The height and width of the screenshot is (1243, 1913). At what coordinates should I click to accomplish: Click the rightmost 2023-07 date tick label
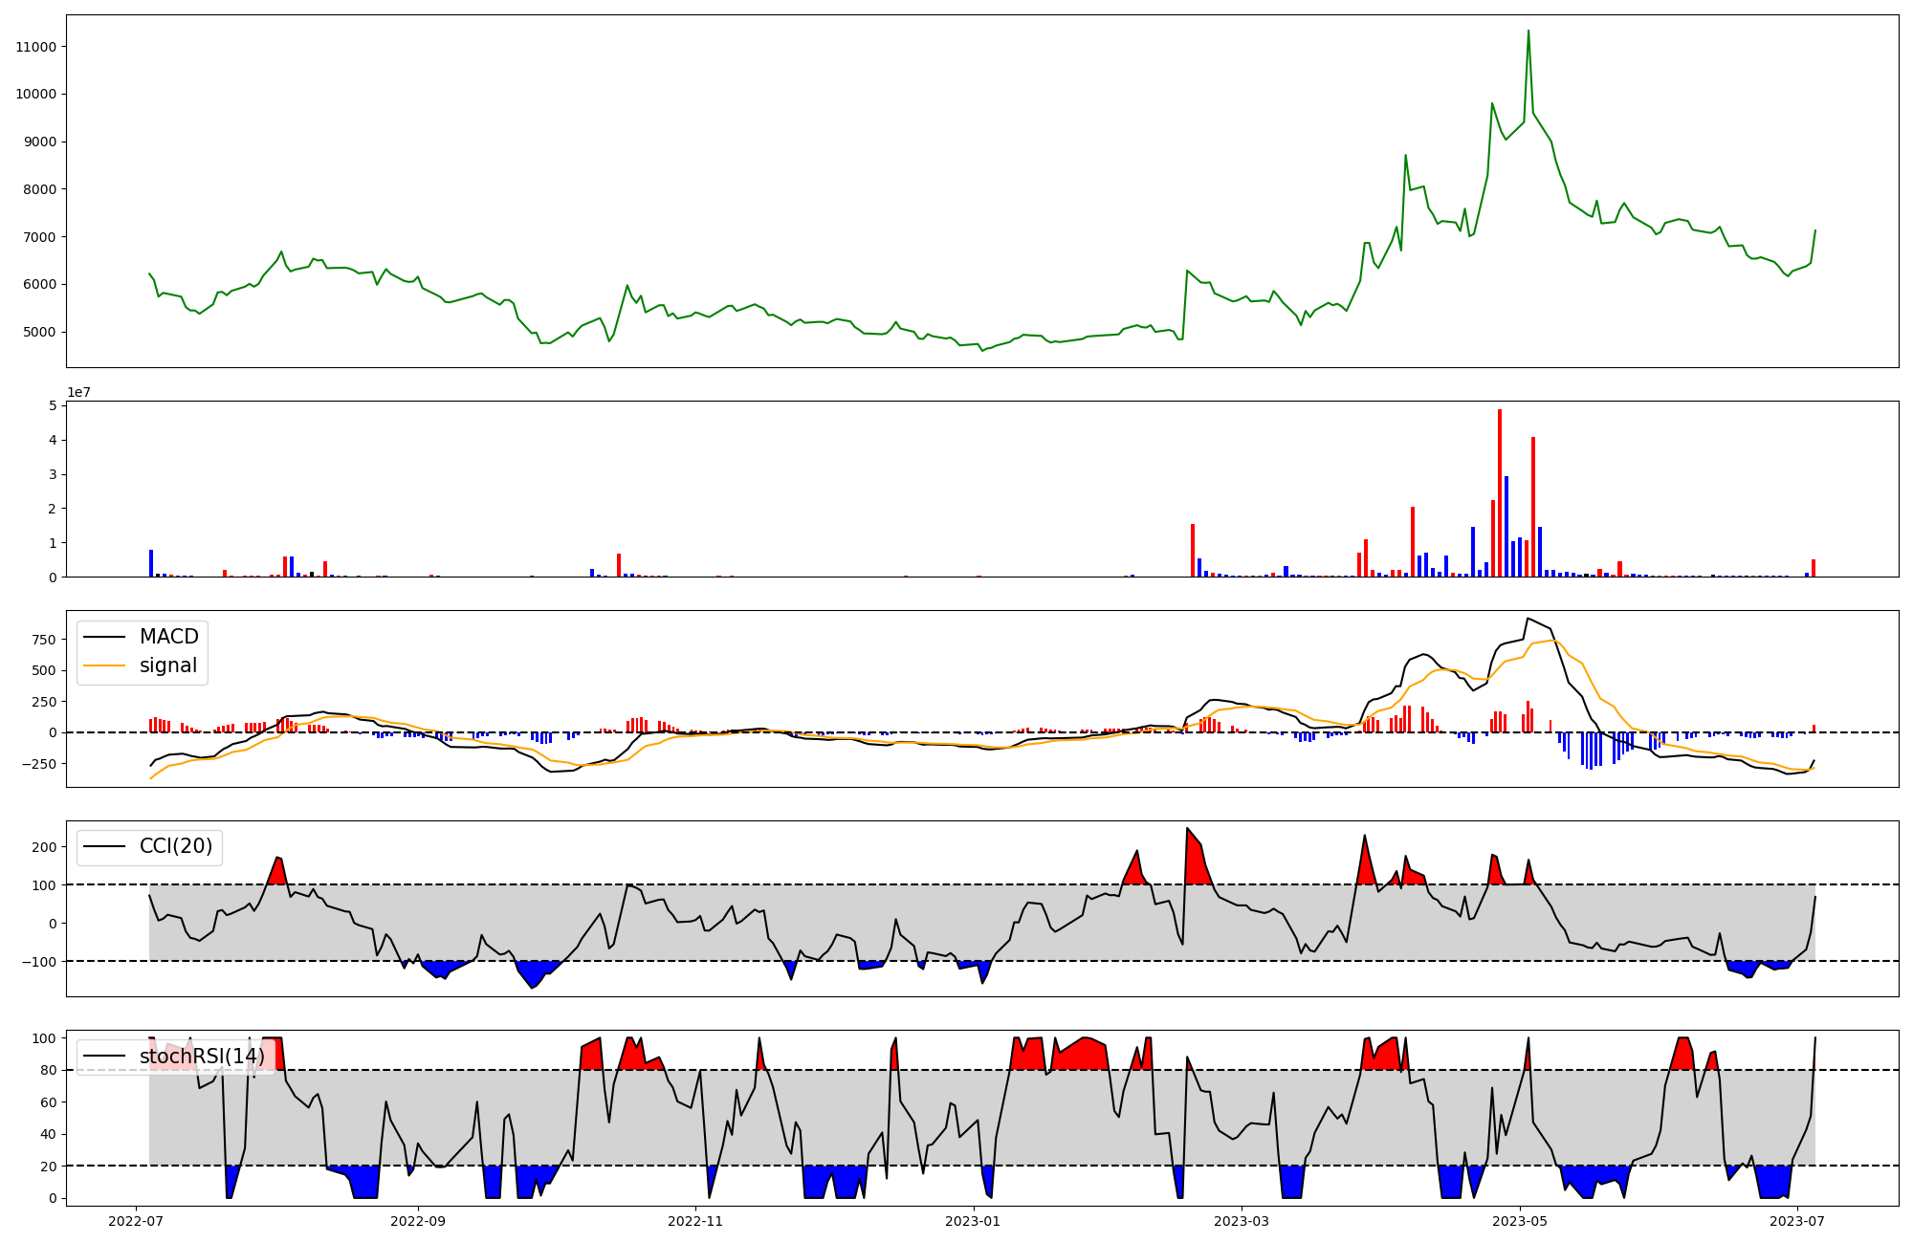pos(1797,1221)
